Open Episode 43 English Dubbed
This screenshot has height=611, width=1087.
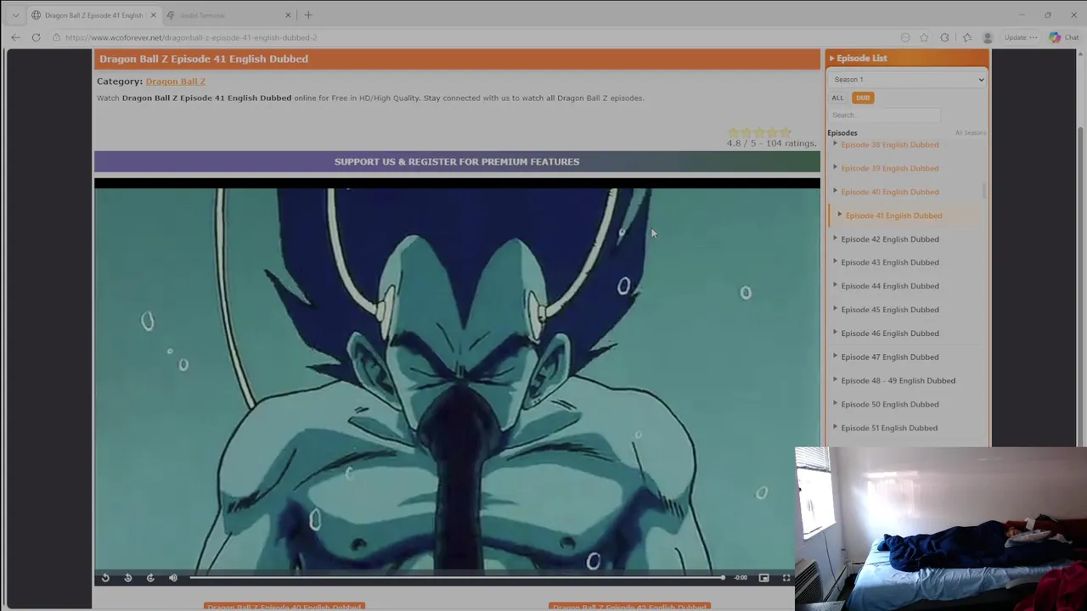click(x=890, y=262)
